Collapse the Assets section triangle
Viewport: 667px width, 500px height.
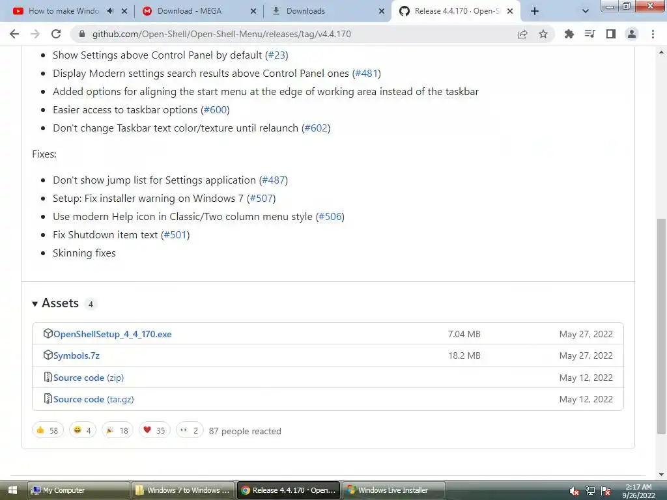tap(35, 303)
